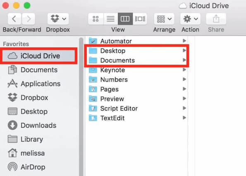Click the sidebar vertical scrollbar
Screen dimensions: 246x176
[81, 107]
